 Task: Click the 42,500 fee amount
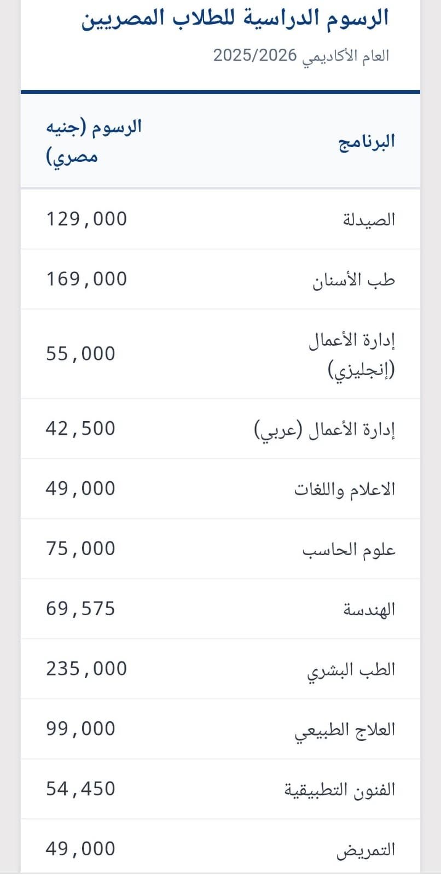81,428
